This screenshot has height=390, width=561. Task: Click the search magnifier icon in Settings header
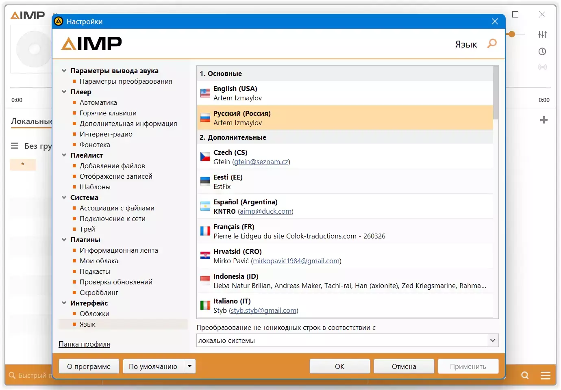pos(492,43)
